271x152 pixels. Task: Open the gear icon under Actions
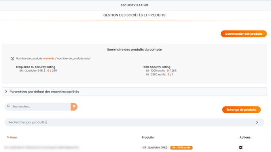(x=241, y=148)
